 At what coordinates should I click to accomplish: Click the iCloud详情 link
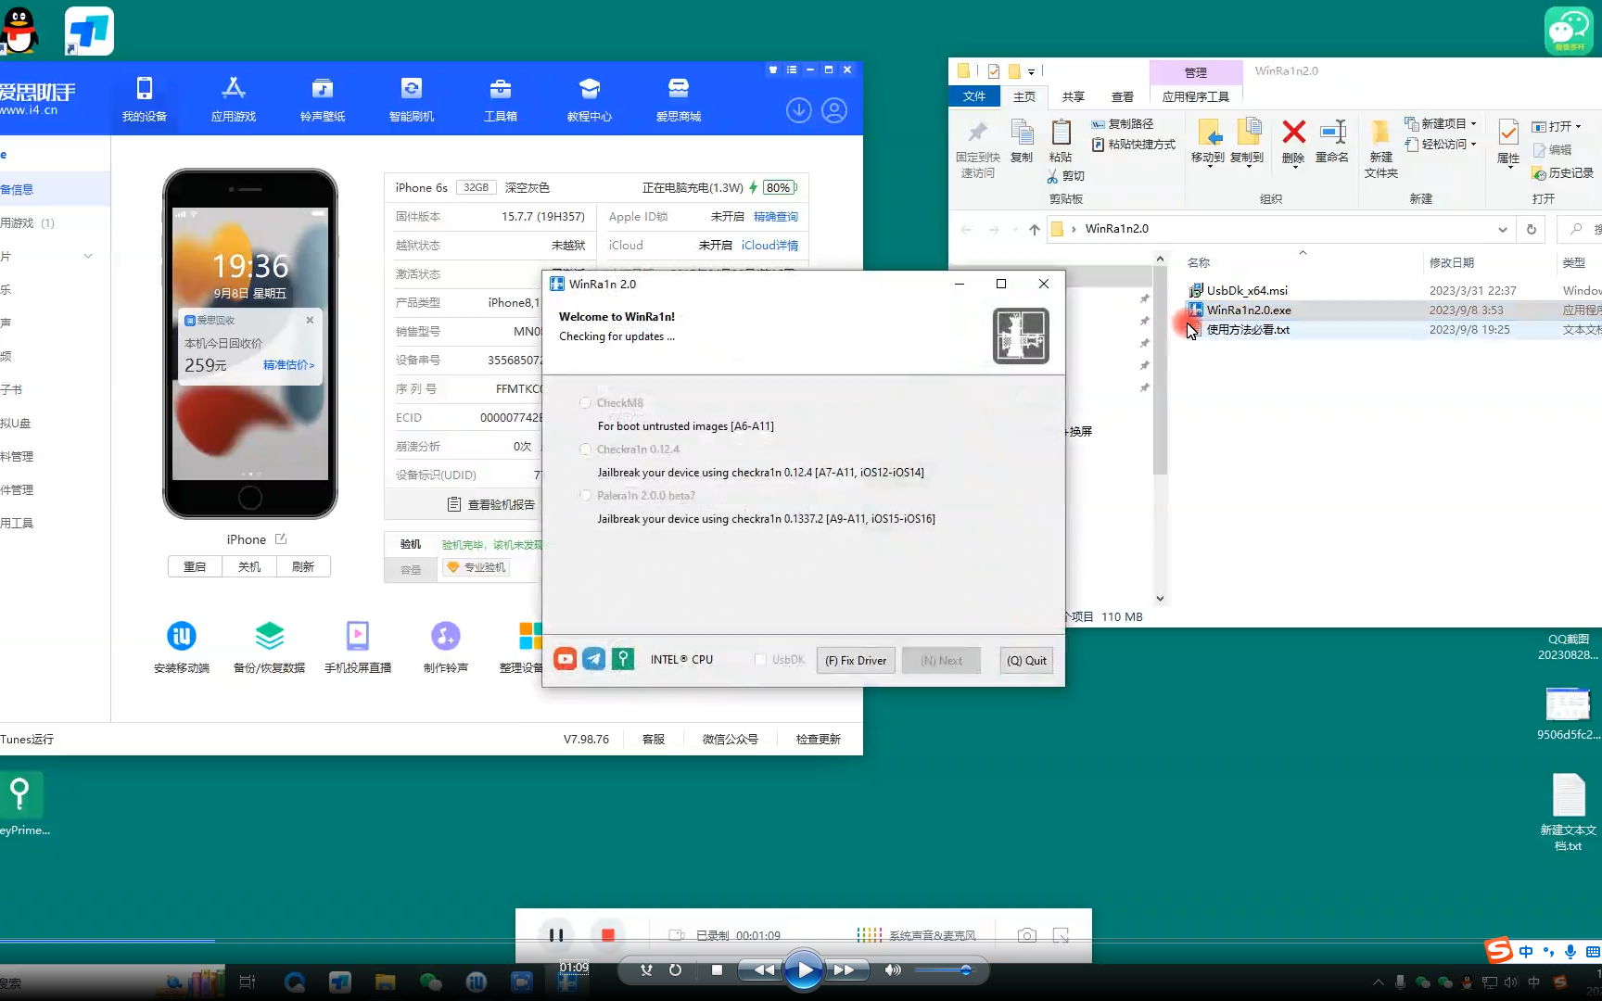coord(769,245)
